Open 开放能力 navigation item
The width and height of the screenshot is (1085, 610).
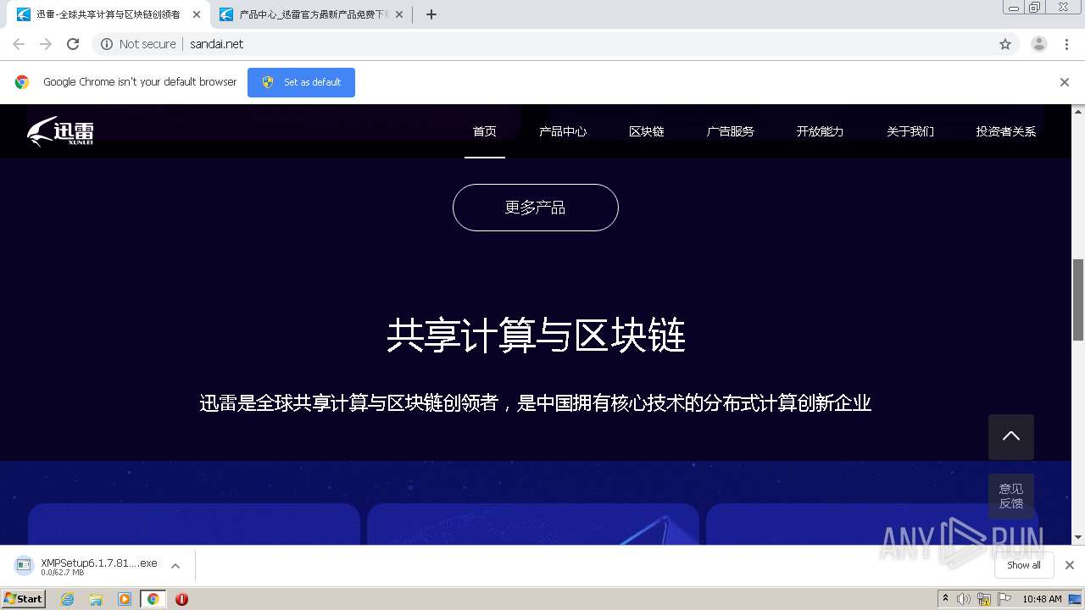821,131
